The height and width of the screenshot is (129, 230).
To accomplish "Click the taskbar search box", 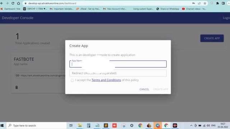I will (x=37, y=125).
